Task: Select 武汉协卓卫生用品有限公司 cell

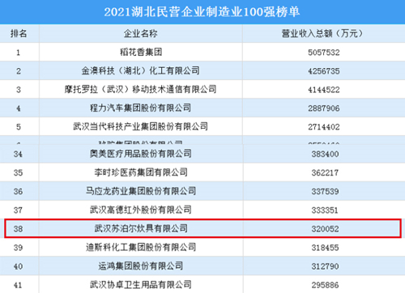Action: pyautogui.click(x=141, y=284)
